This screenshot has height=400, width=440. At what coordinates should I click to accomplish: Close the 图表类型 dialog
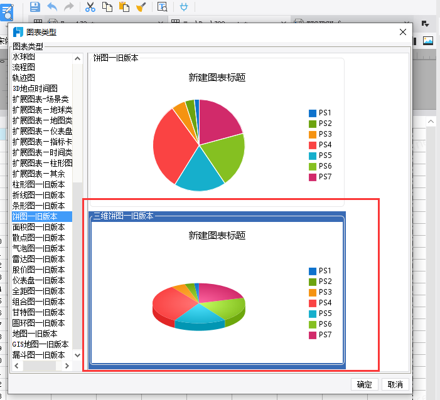(403, 32)
